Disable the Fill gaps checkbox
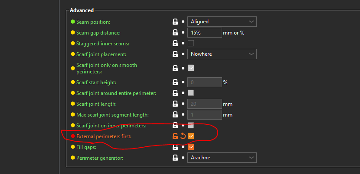The height and width of the screenshot is (174, 360). (x=191, y=147)
